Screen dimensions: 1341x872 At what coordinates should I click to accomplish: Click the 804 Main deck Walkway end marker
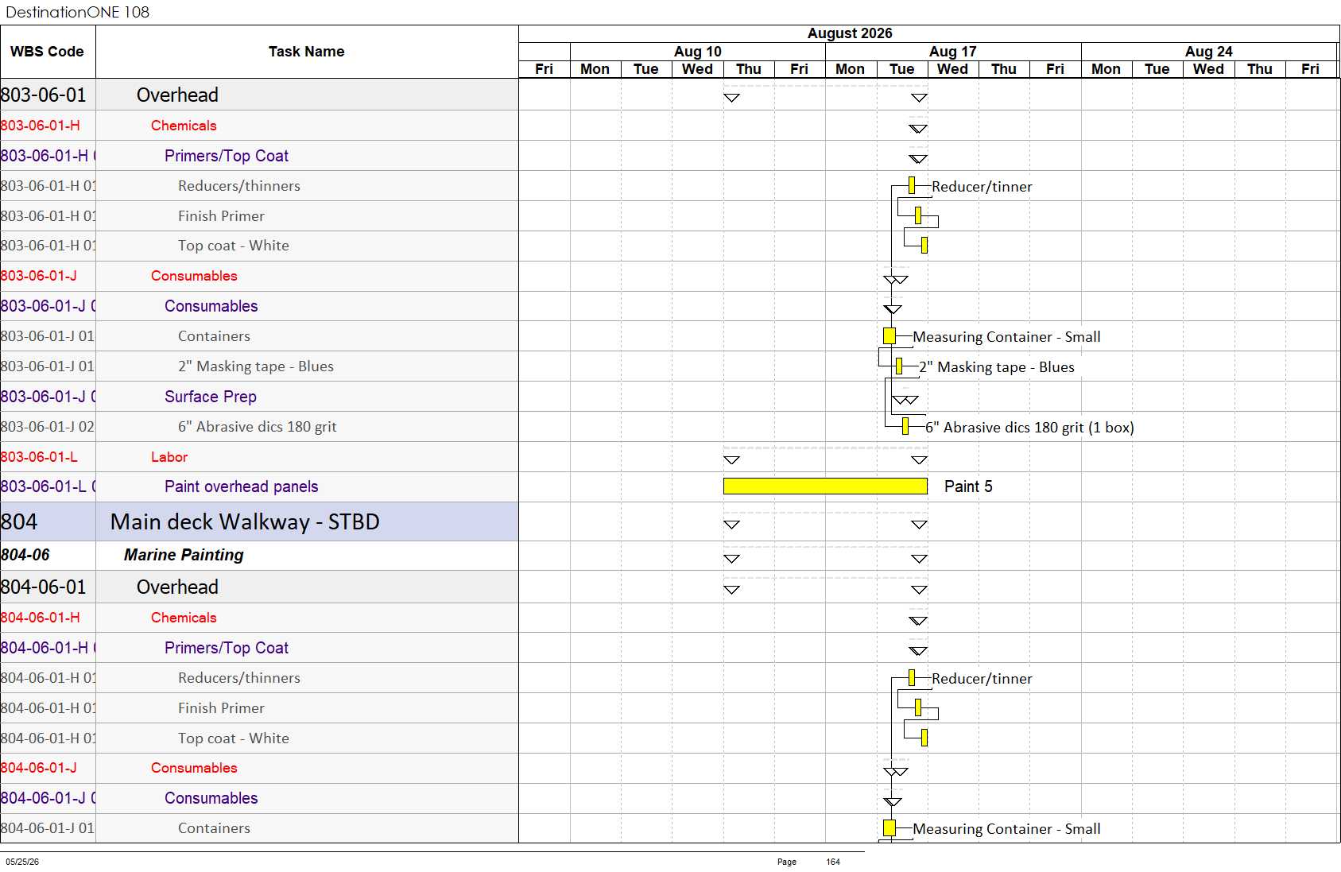920,525
